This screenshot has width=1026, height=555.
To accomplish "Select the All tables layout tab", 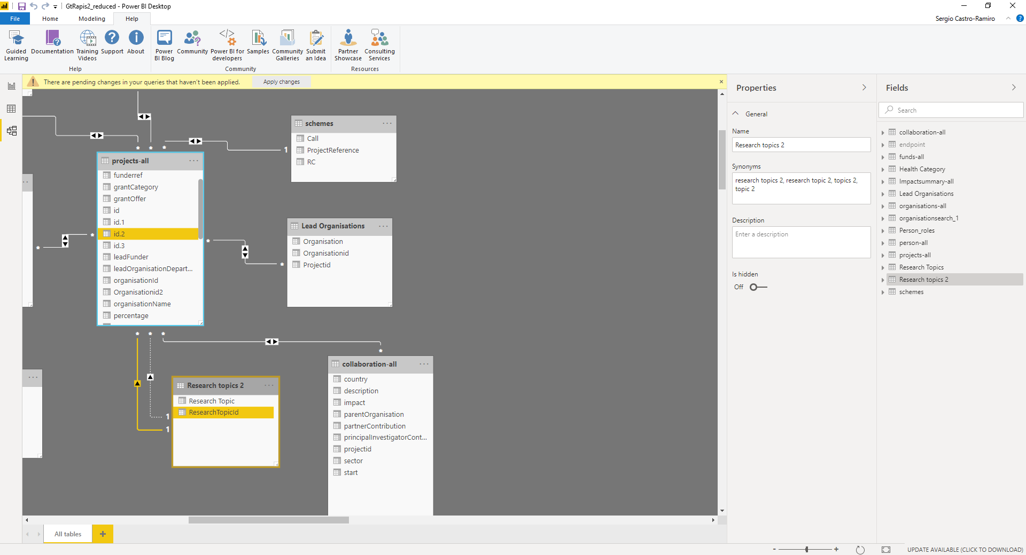I will pyautogui.click(x=68, y=534).
